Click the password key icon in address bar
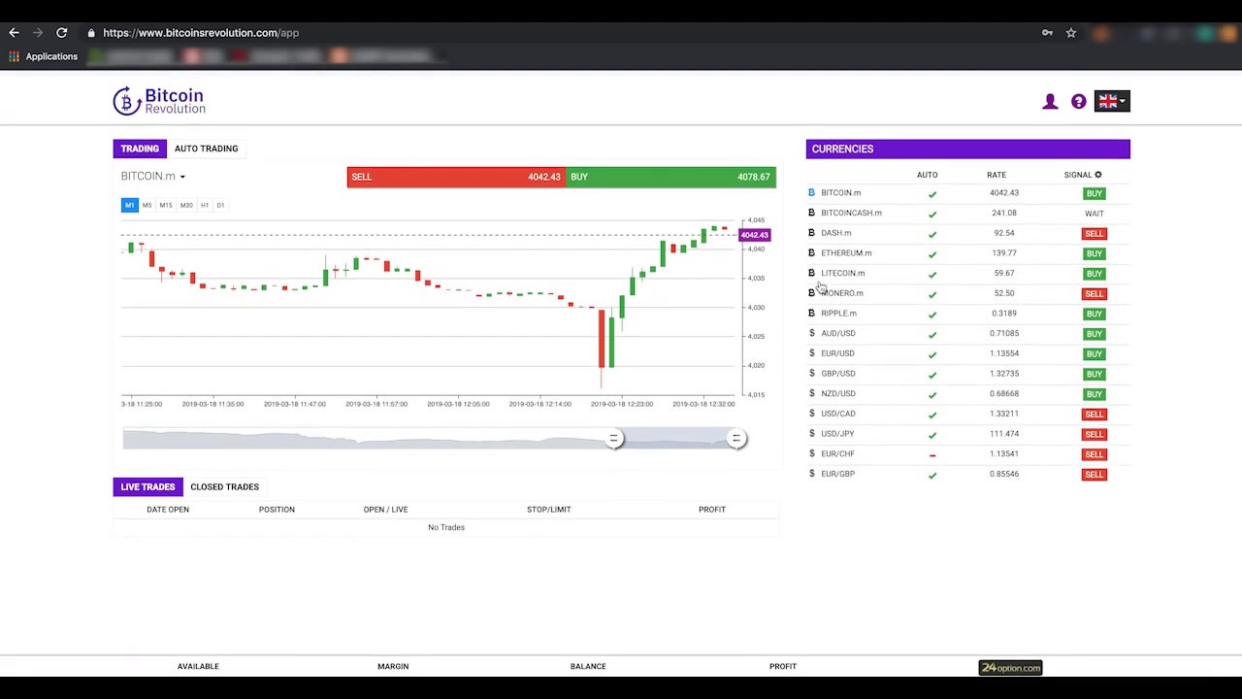Screen dimensions: 1242x699 point(1047,33)
